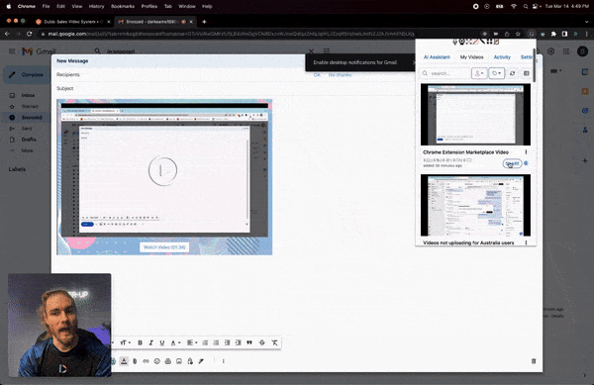Open Chrome extensions puzzle menu
Image resolution: width=594 pixels, height=385 pixels.
tap(553, 34)
